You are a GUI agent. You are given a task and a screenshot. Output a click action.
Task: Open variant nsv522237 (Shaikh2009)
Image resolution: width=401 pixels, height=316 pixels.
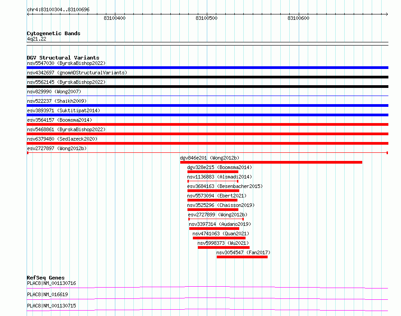click(57, 101)
